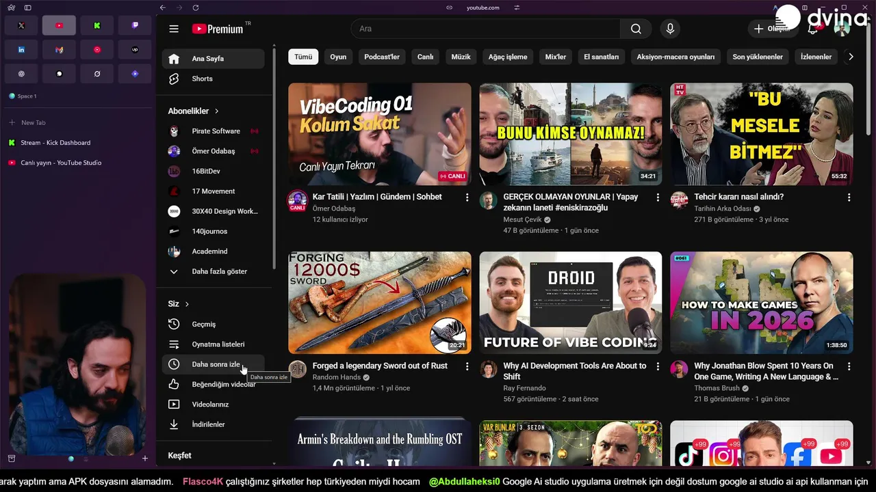Open the pinned X (Twitter) shortcut
This screenshot has width=876, height=492.
[x=21, y=25]
